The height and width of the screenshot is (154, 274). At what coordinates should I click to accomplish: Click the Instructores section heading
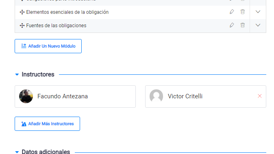(38, 74)
